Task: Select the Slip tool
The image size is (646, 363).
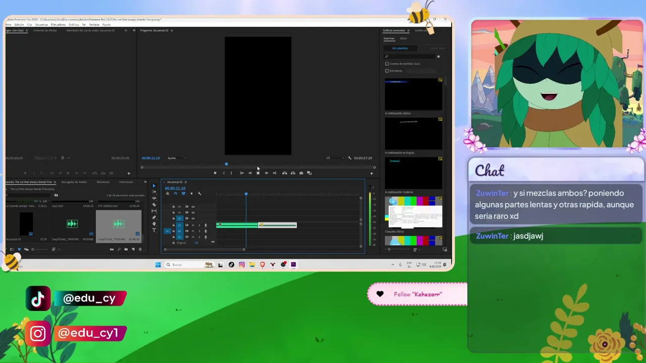Action: (154, 211)
